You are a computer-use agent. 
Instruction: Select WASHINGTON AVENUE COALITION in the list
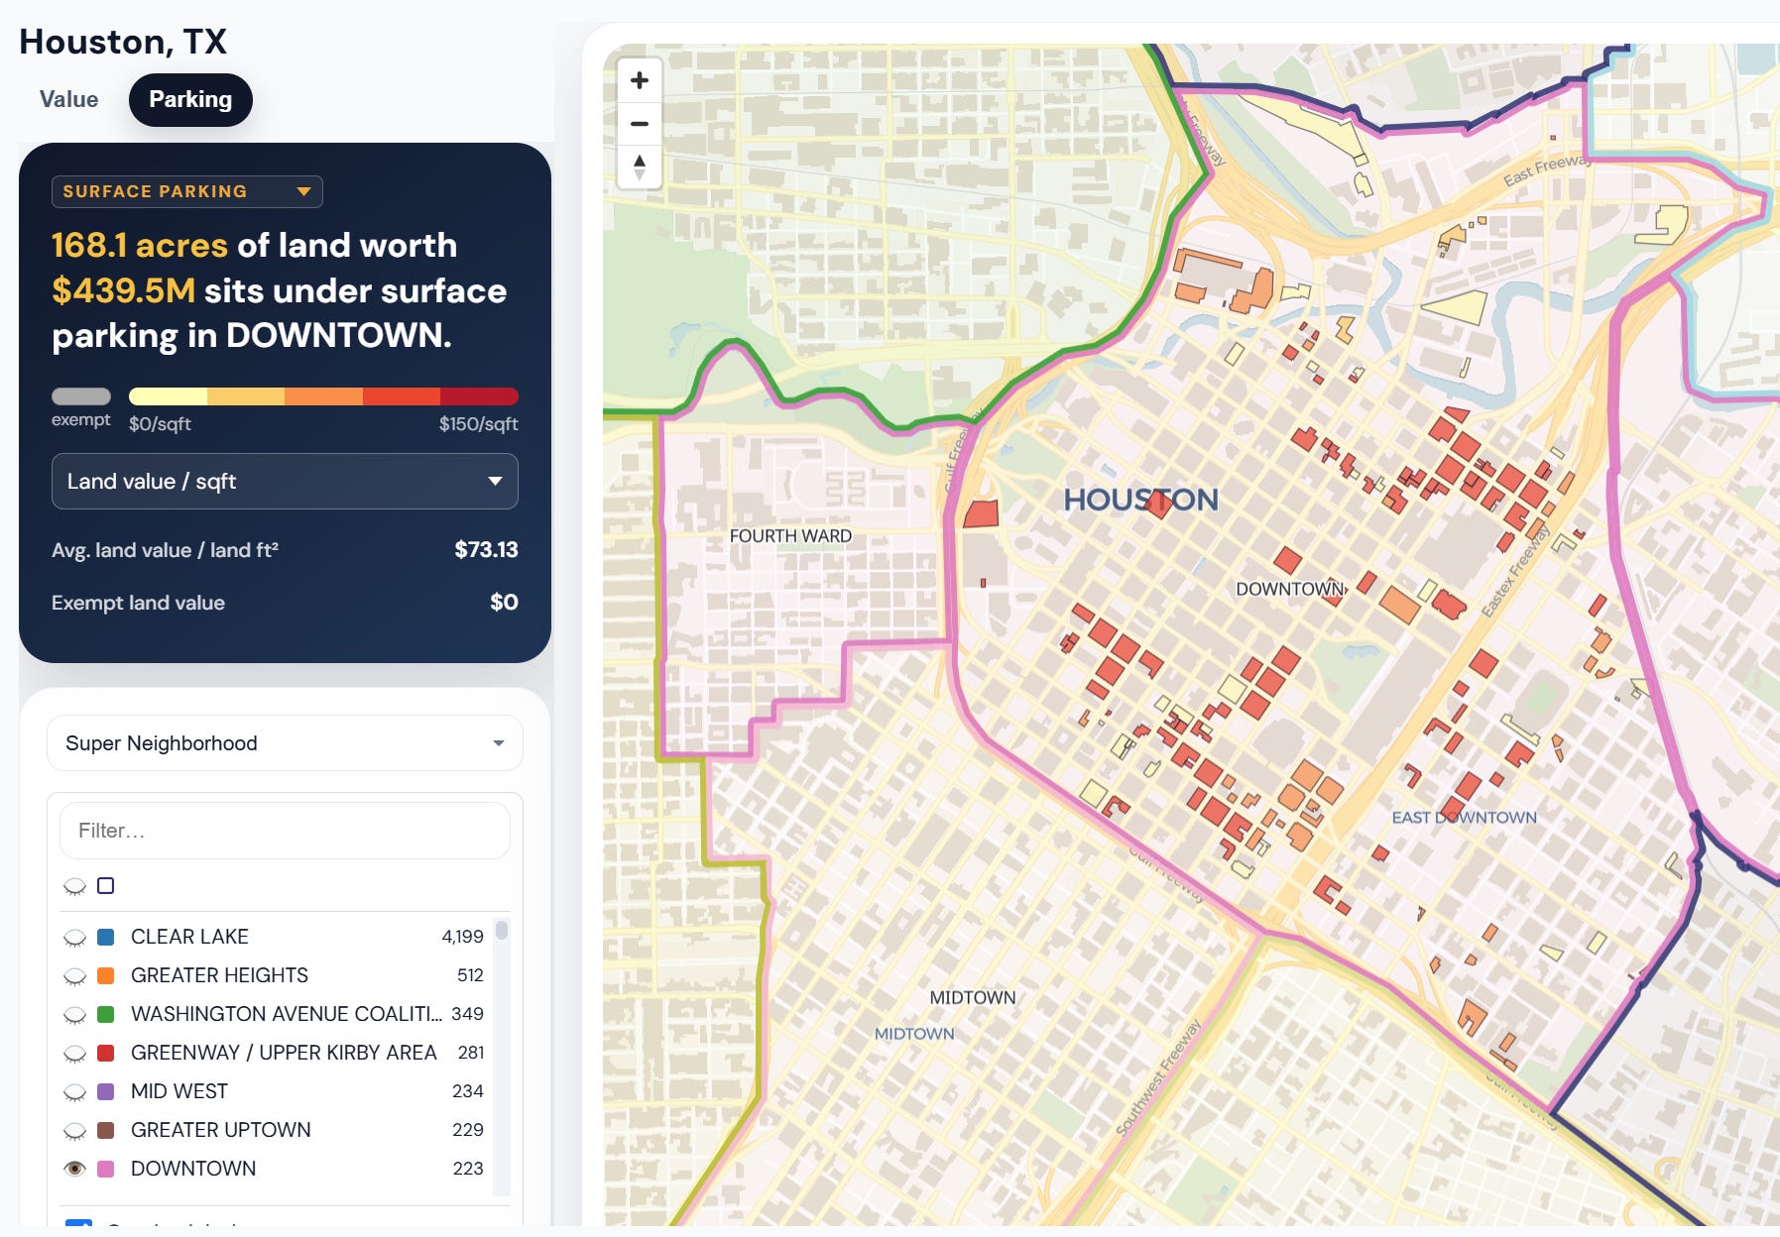click(287, 1014)
